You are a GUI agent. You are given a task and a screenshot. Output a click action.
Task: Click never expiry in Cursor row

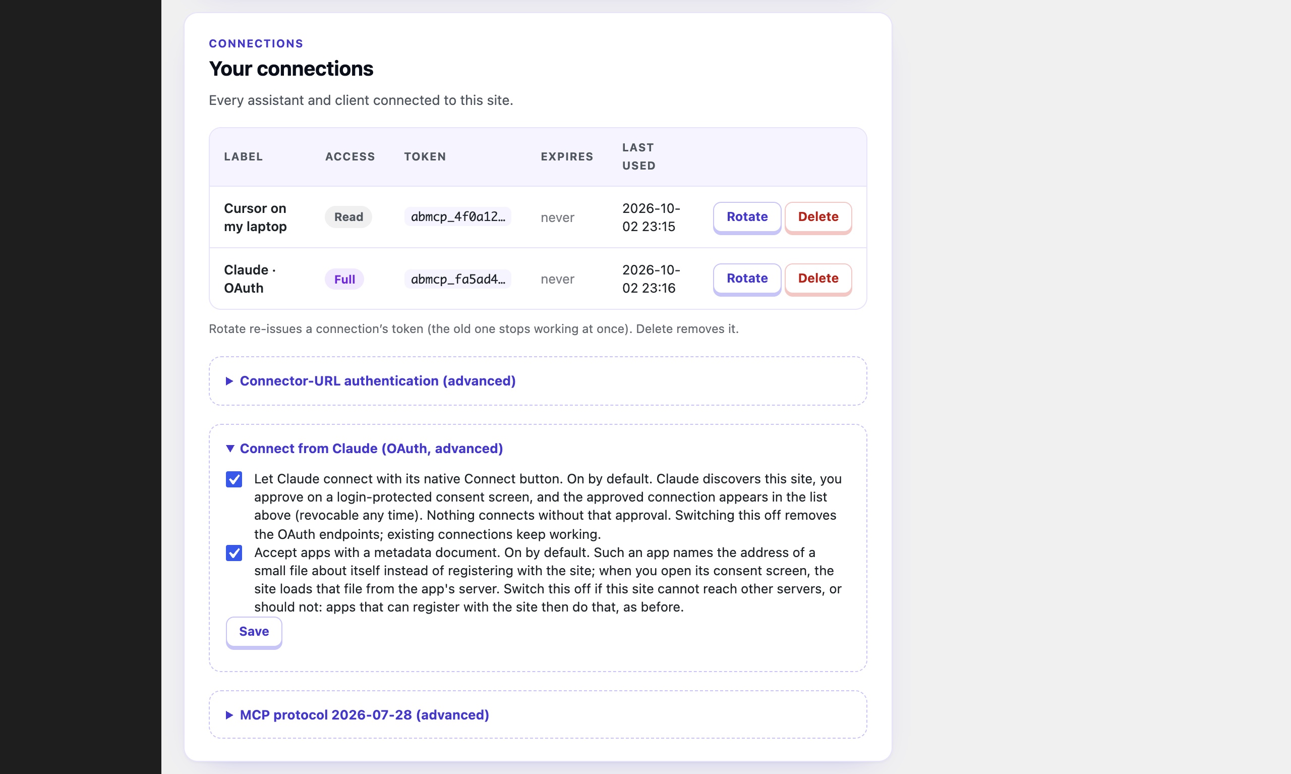557,217
